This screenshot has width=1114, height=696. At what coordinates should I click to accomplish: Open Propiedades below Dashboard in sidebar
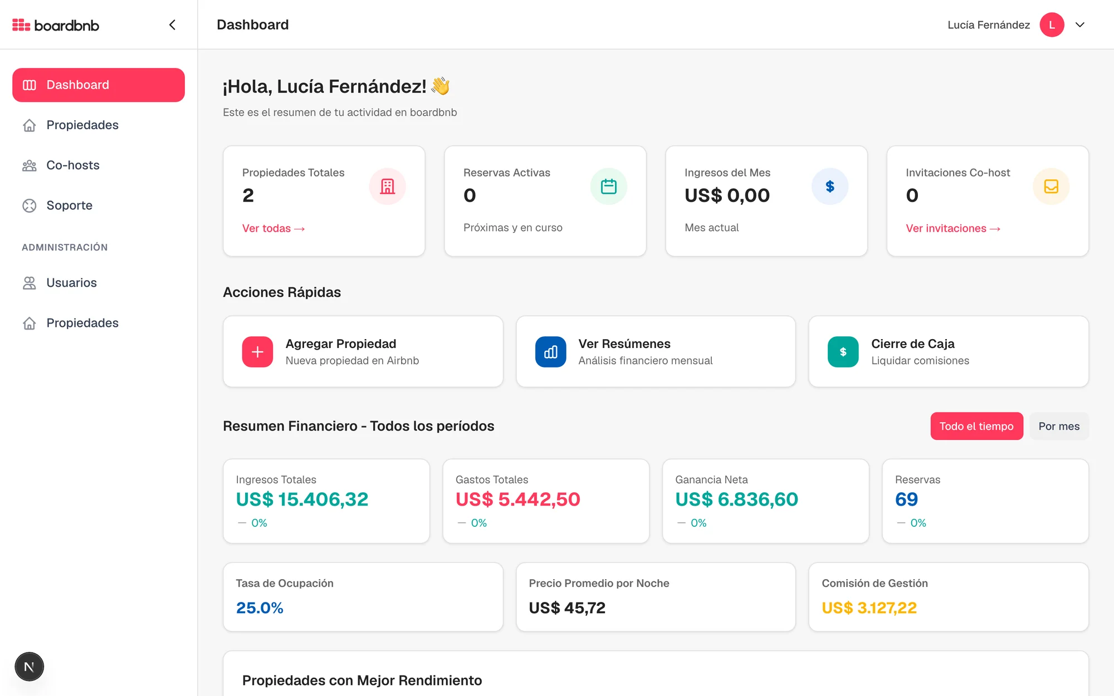(99, 125)
